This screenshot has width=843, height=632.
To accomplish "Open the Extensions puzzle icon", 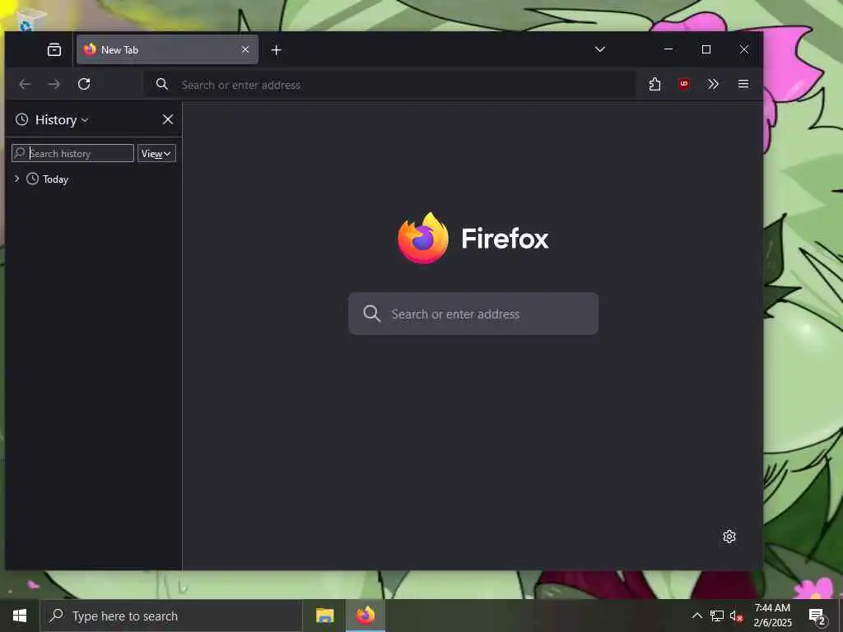I will [654, 84].
